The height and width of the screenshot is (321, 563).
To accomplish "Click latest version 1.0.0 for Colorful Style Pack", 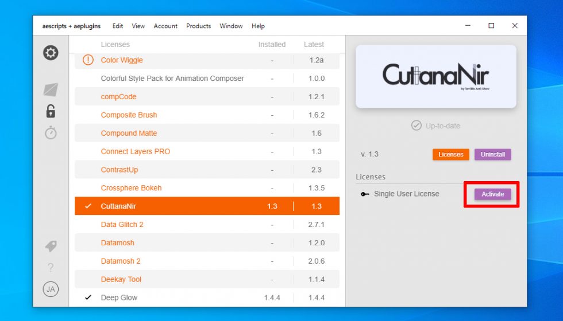I will coord(317,78).
